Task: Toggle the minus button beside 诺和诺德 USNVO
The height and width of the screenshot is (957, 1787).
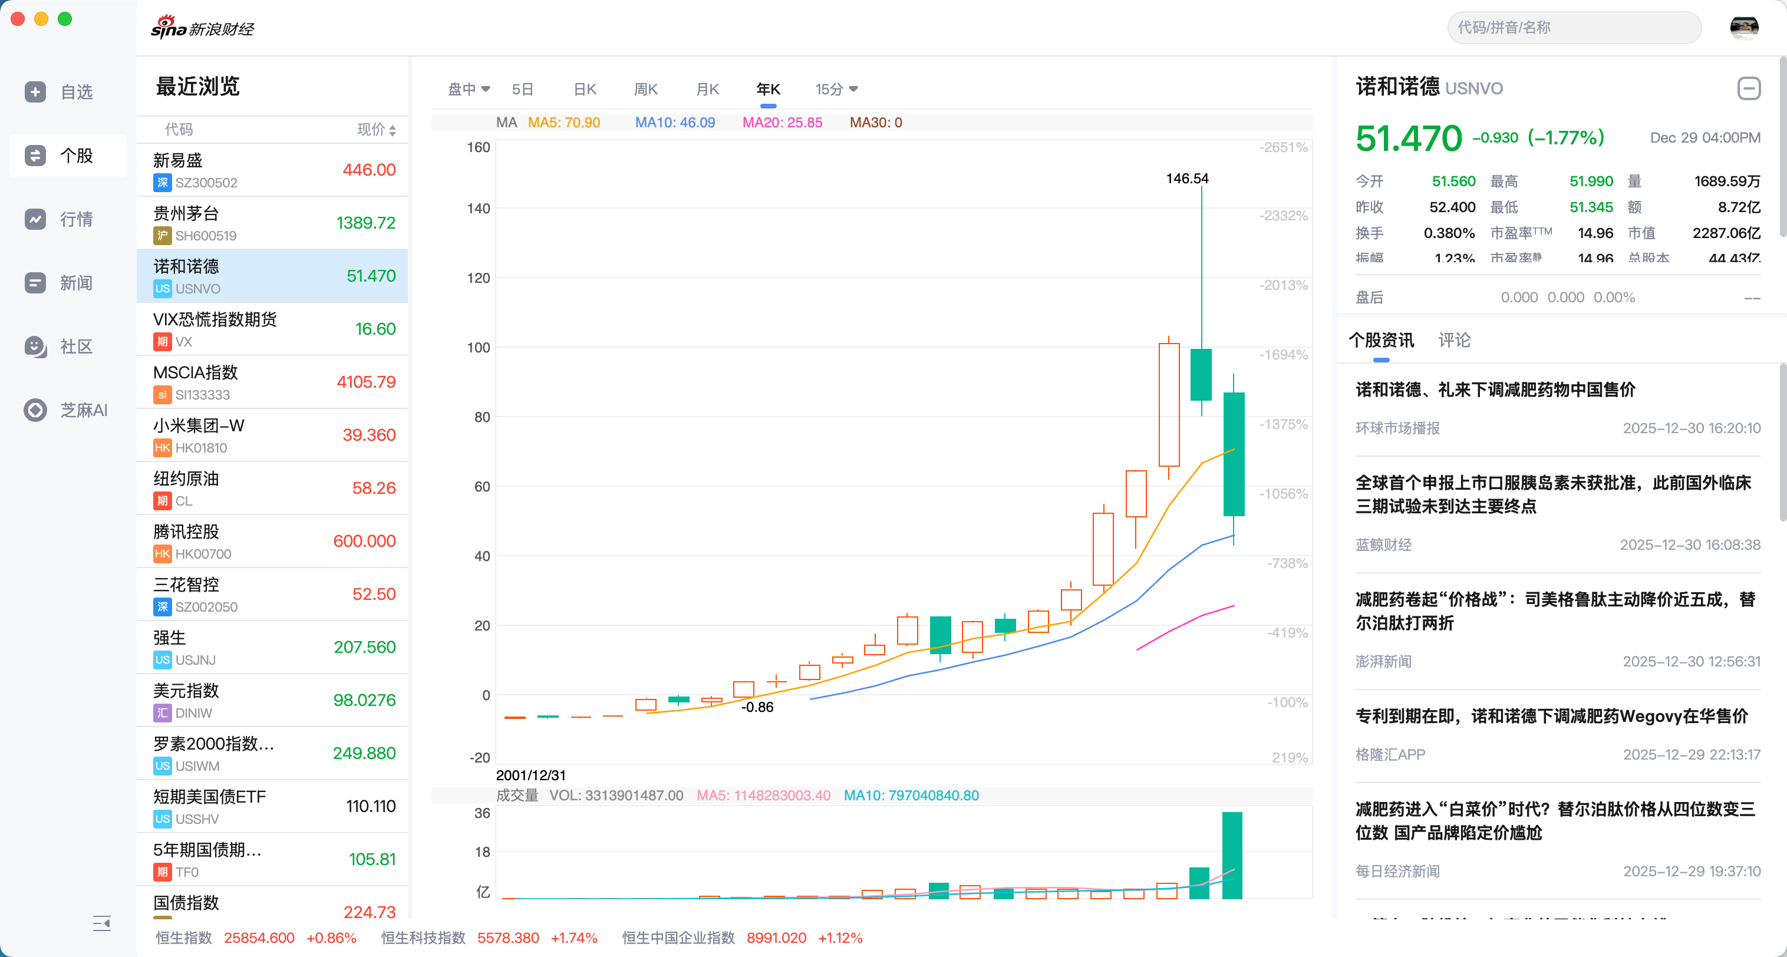Action: [1748, 88]
